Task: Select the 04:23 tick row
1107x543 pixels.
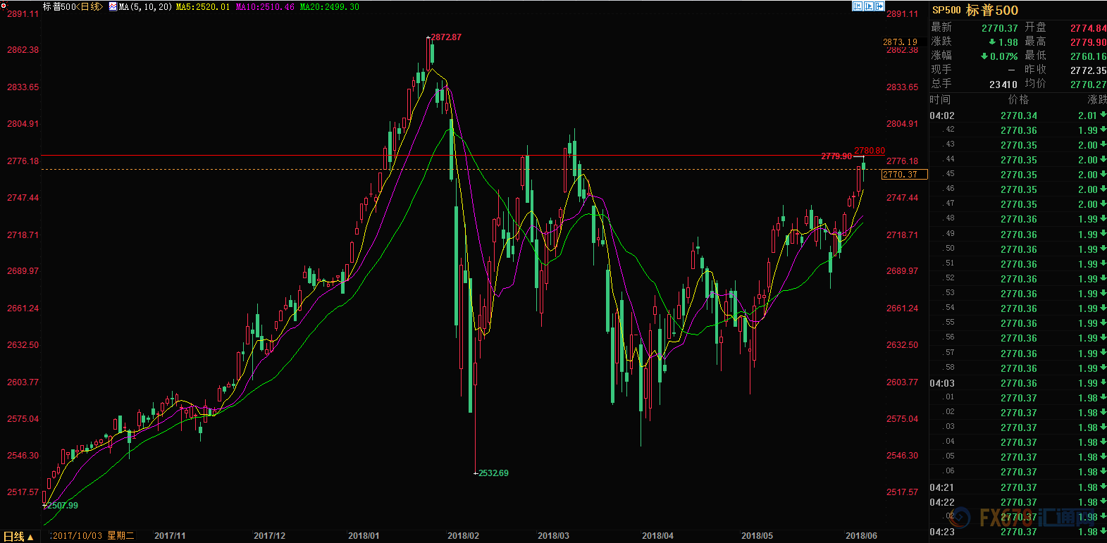Action: click(x=1018, y=532)
